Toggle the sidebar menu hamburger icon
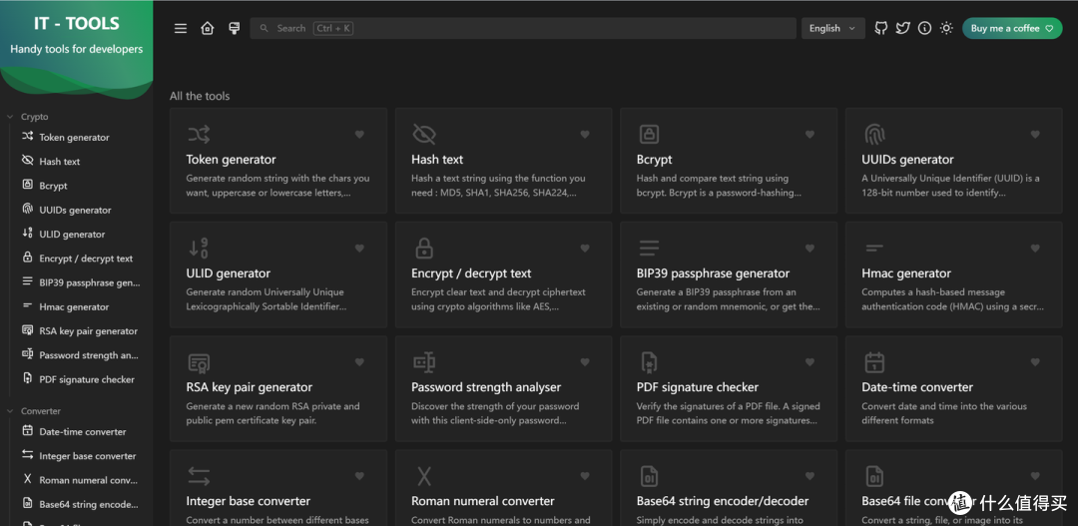Viewport: 1078px width, 526px height. pyautogui.click(x=180, y=28)
